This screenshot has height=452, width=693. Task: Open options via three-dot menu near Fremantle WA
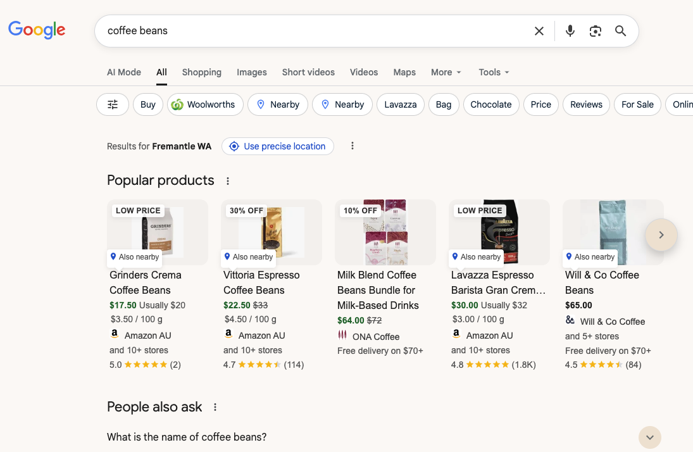click(x=353, y=146)
